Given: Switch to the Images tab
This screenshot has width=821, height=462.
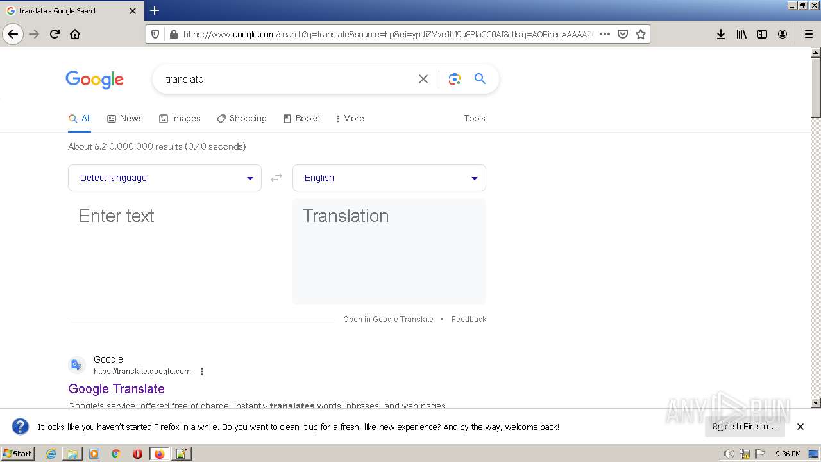Looking at the screenshot, I should point(180,118).
